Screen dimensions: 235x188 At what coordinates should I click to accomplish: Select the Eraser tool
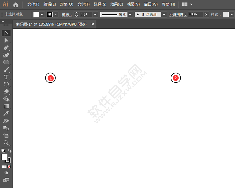point(6,92)
